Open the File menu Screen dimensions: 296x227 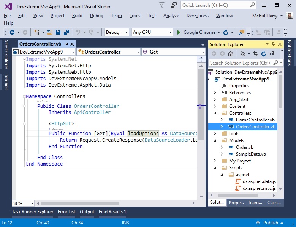click(x=7, y=16)
